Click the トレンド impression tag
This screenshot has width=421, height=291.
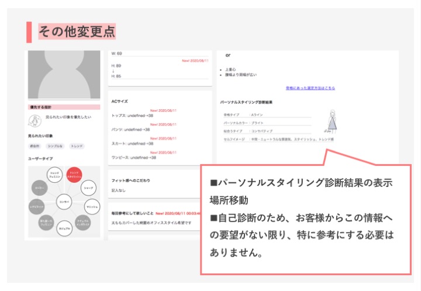tap(77, 145)
